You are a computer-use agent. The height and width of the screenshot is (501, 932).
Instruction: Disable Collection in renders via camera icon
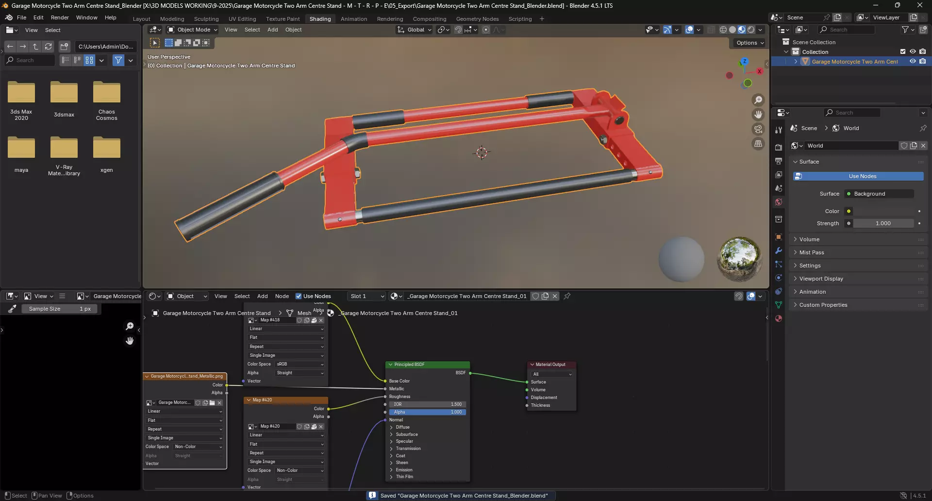923,52
